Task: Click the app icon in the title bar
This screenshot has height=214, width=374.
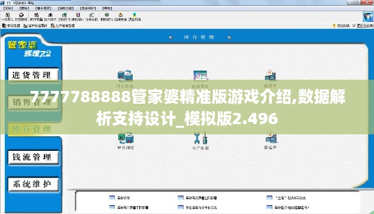Action: 2,3
